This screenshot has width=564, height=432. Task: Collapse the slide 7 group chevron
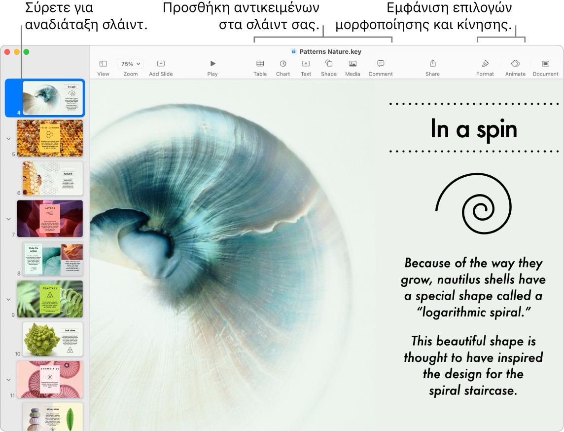click(x=8, y=219)
